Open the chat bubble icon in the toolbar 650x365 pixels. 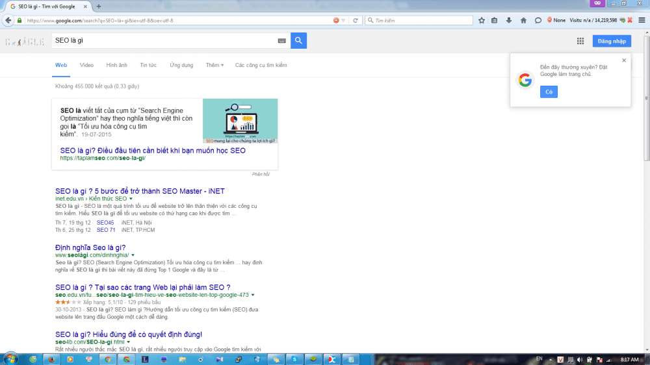coord(538,20)
